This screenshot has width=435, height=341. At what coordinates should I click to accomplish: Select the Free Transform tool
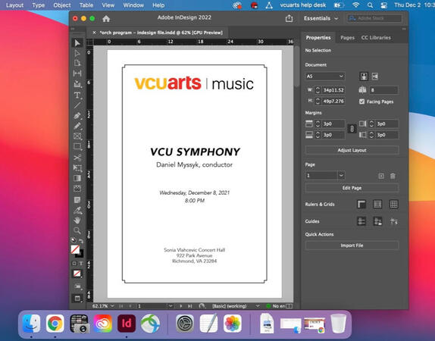[77, 167]
